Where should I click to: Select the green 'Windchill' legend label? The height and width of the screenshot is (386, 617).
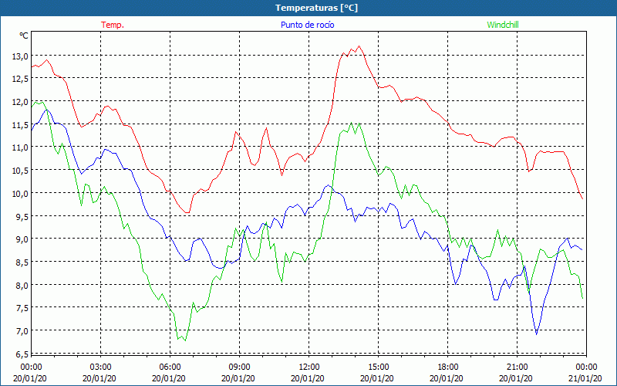(x=503, y=25)
